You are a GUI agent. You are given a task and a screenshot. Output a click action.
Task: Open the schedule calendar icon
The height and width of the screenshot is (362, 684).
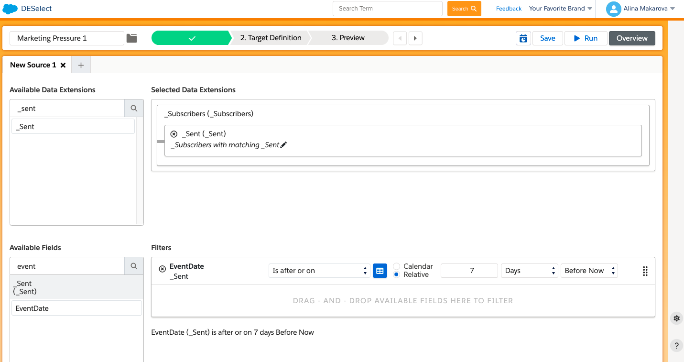[x=523, y=38]
